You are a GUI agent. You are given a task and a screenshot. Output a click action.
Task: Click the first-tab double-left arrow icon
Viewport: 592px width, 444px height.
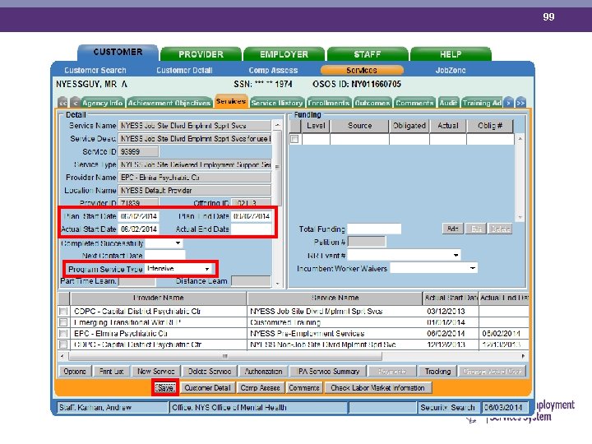pyautogui.click(x=62, y=103)
